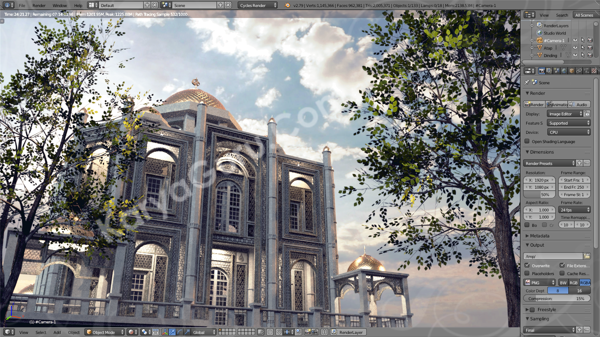Open the Object properties cube icon
This screenshot has width=600, height=337.
coord(571,71)
